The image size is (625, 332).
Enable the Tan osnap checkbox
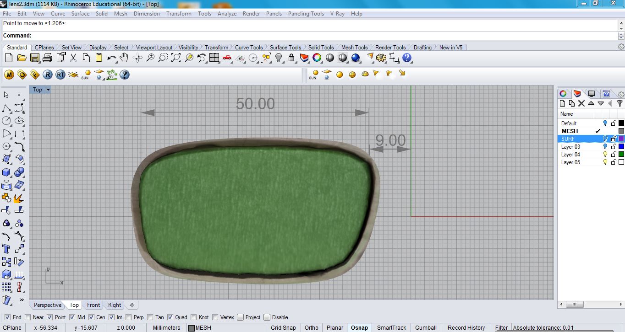[150, 317]
